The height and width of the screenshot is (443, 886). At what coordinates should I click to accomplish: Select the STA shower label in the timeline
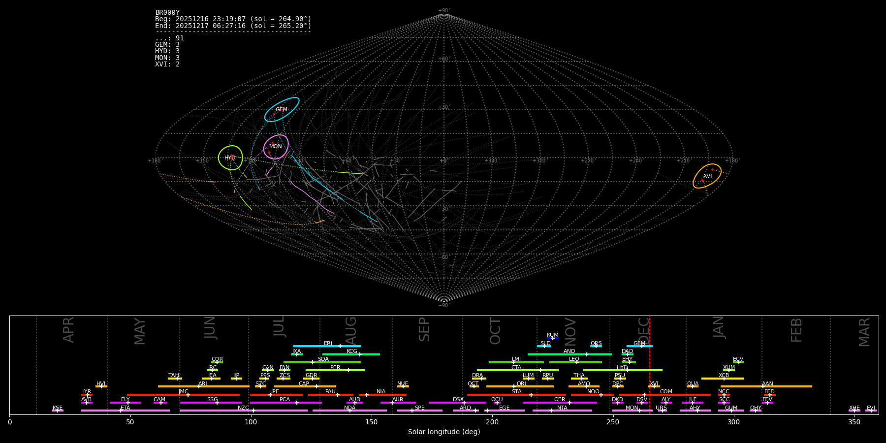tap(516, 392)
